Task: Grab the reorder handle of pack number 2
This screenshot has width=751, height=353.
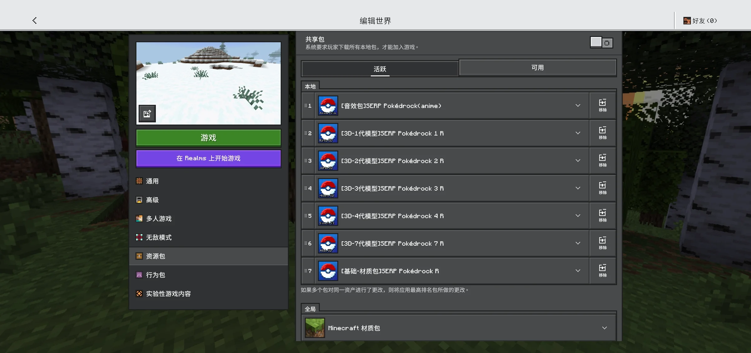Action: (306, 133)
